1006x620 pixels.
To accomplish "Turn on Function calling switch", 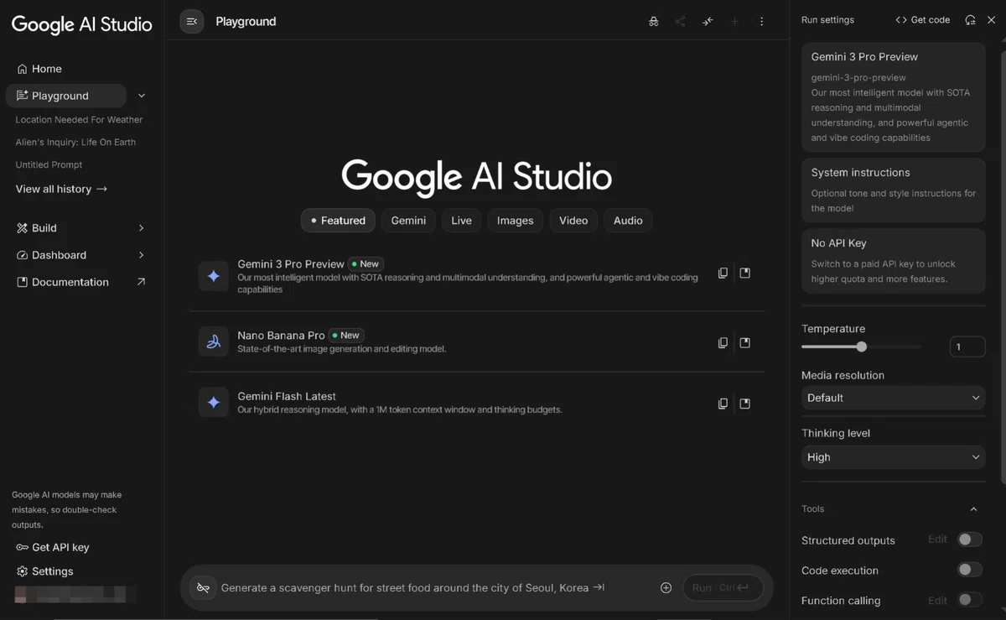I will [x=970, y=600].
